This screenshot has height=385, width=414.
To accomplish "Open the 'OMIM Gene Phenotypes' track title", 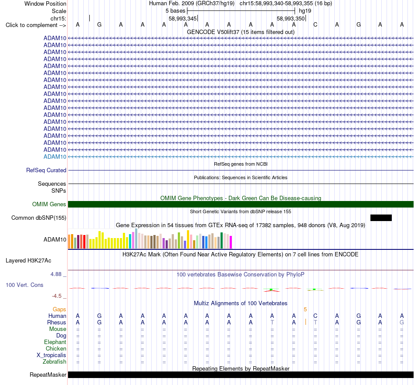I will coord(241,198).
